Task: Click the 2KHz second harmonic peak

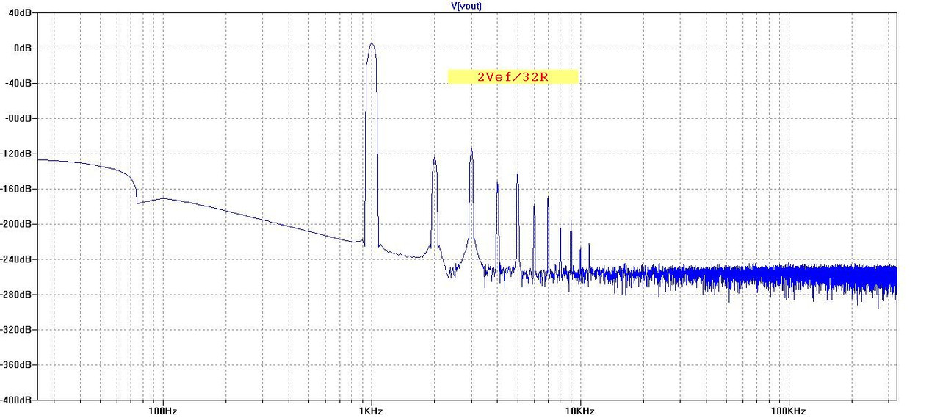Action: pyautogui.click(x=435, y=158)
